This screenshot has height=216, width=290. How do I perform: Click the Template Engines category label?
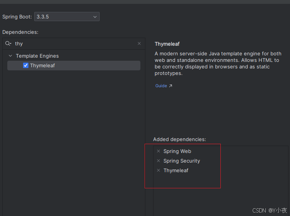37,56
